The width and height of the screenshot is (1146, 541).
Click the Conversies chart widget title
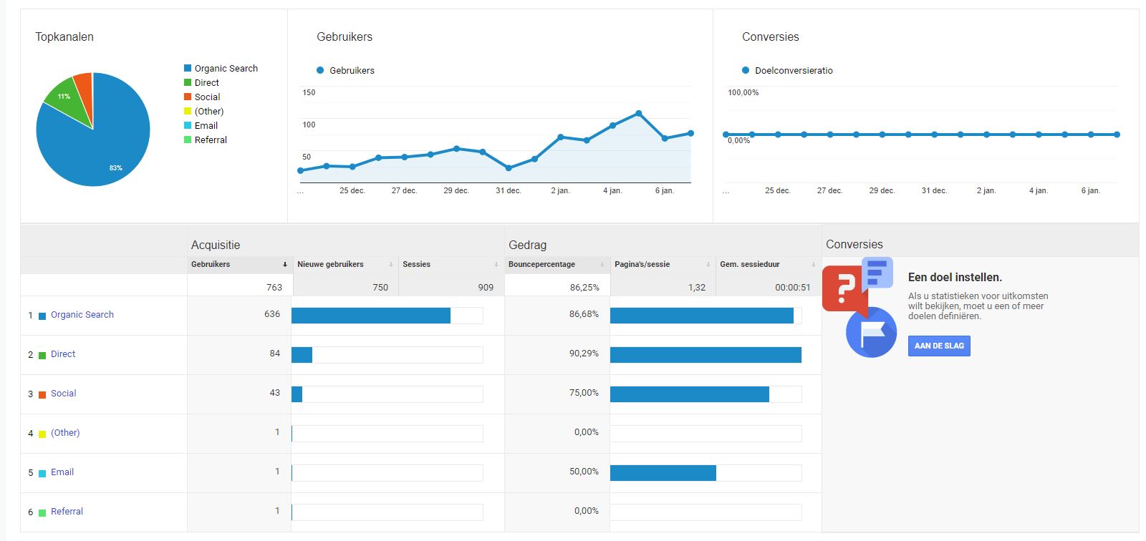point(771,36)
